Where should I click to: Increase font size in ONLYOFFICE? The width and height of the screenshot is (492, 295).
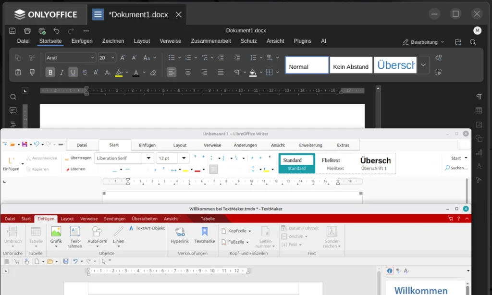point(123,58)
